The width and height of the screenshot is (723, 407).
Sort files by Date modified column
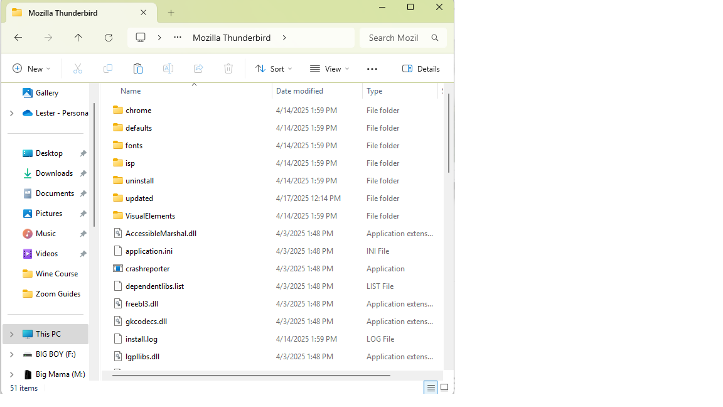click(x=300, y=91)
